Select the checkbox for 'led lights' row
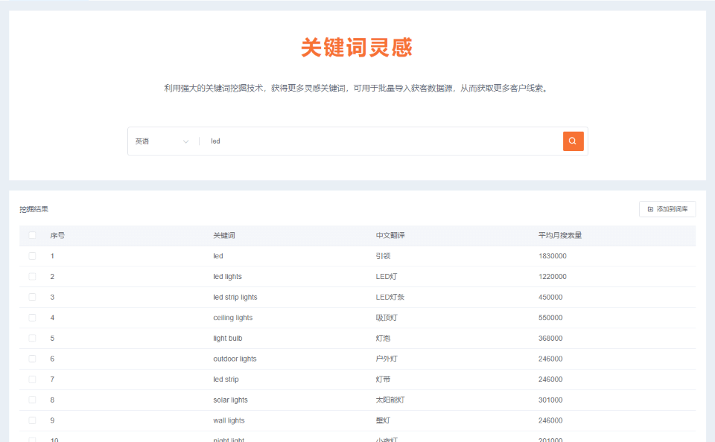The image size is (715, 442). click(32, 277)
